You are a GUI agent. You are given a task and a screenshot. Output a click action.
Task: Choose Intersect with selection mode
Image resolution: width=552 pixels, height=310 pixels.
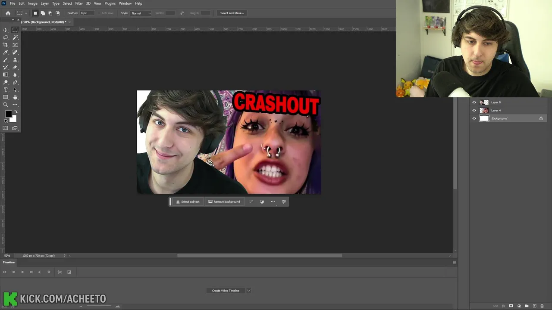tap(57, 13)
